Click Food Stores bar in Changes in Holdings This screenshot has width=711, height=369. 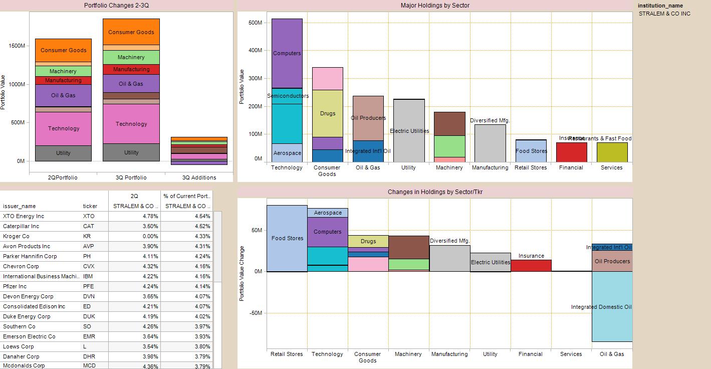click(x=287, y=238)
